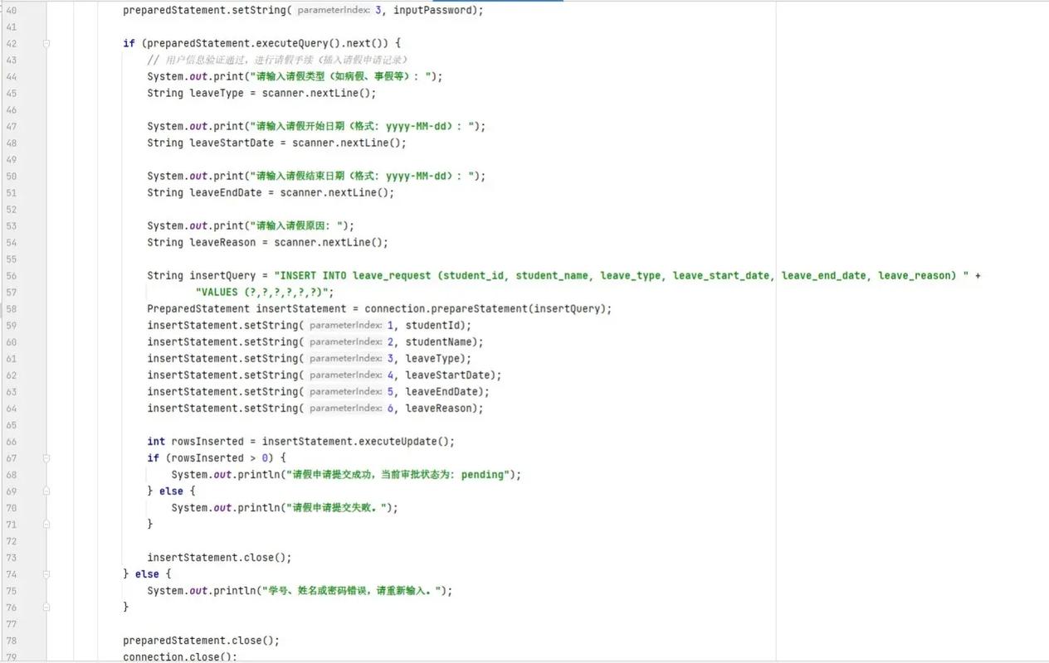
Task: Toggle the fold marker on line 69 else
Action: [47, 491]
